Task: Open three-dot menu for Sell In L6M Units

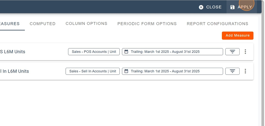Action: coord(245,71)
